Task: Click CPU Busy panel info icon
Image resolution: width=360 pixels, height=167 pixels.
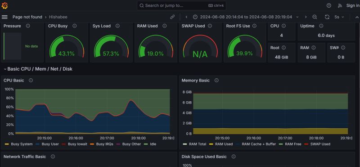Action: 74,26
